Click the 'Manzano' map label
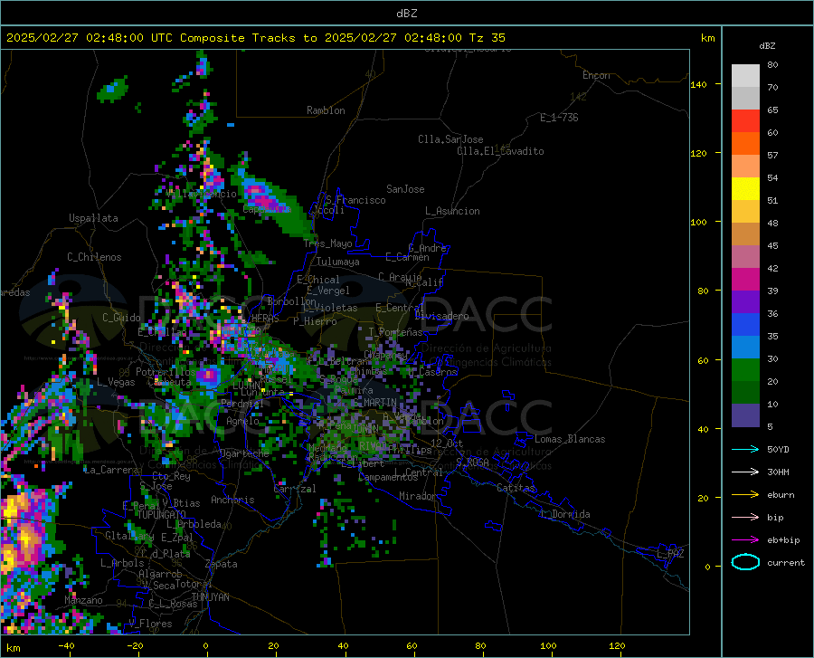The width and height of the screenshot is (814, 658). point(83,600)
